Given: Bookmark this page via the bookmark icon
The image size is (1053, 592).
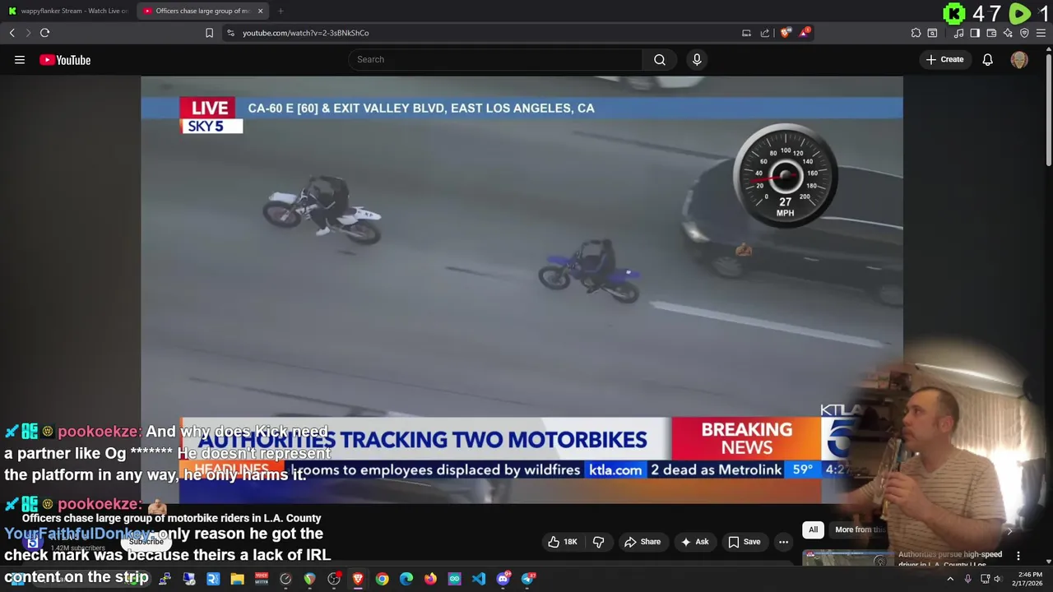Looking at the screenshot, I should pos(209,33).
